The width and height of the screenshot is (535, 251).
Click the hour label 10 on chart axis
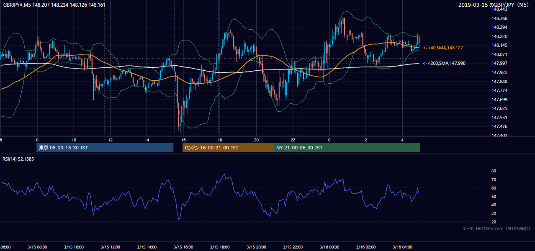[x=74, y=140]
